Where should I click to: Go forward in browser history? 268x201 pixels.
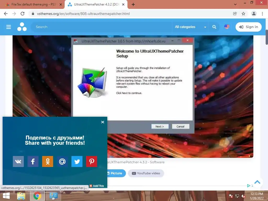[x=14, y=14]
